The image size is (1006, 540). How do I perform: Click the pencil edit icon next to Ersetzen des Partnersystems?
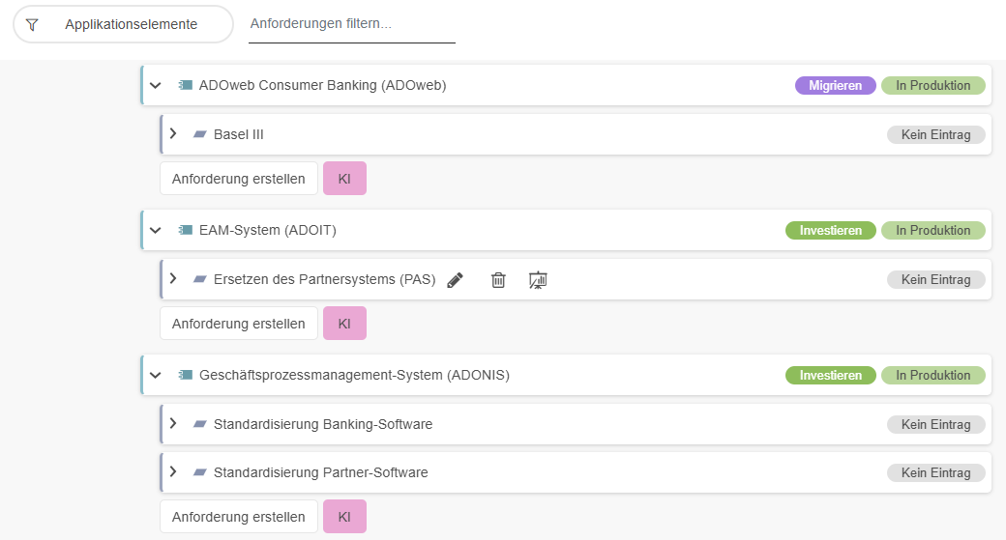pos(455,280)
